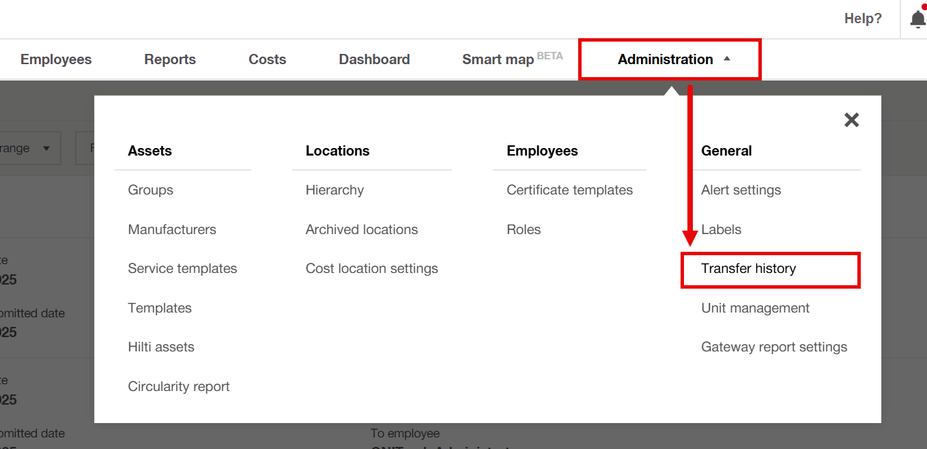Open Circularity report entry

pyautogui.click(x=179, y=387)
